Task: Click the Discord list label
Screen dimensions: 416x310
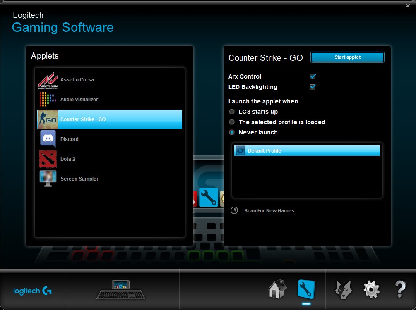Action: tap(70, 139)
